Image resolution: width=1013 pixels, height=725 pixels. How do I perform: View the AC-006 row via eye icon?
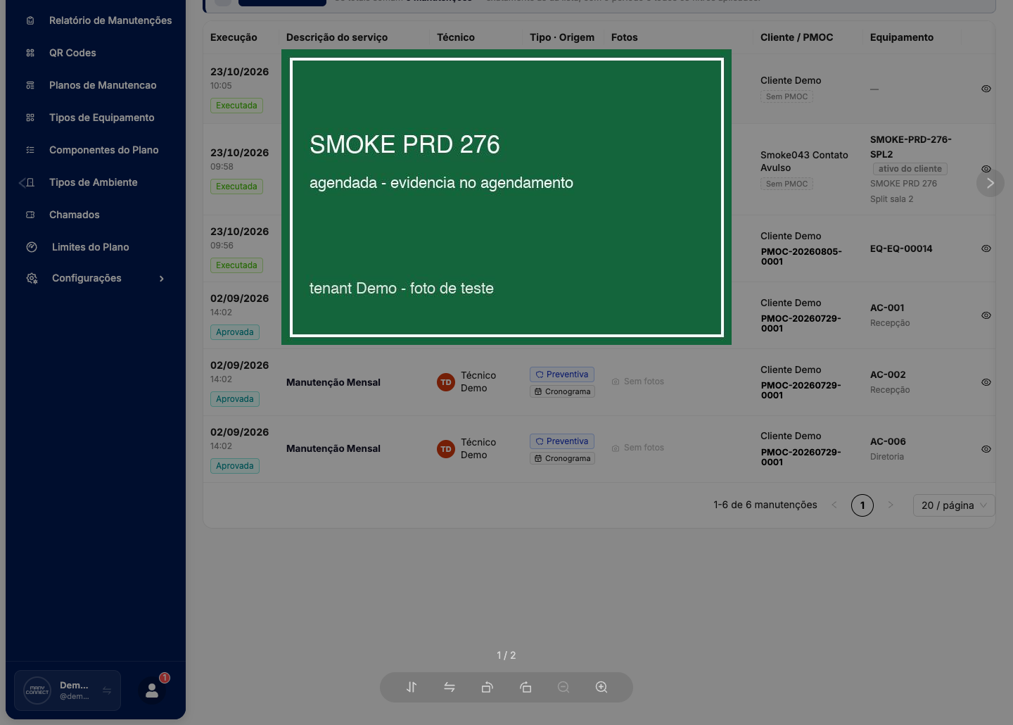[x=986, y=449]
